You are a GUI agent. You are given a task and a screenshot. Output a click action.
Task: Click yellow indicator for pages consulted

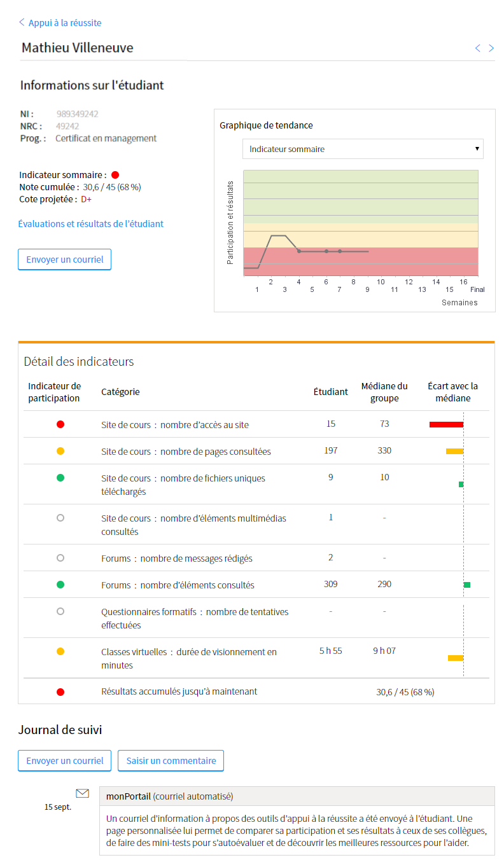tap(60, 451)
